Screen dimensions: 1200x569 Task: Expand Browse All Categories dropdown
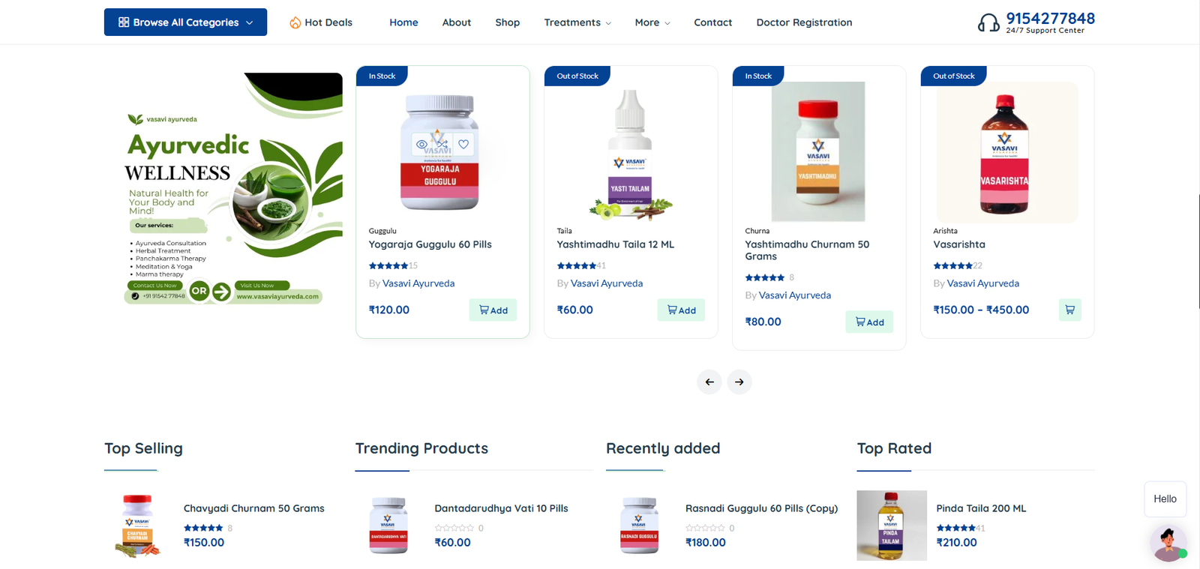[x=185, y=22]
